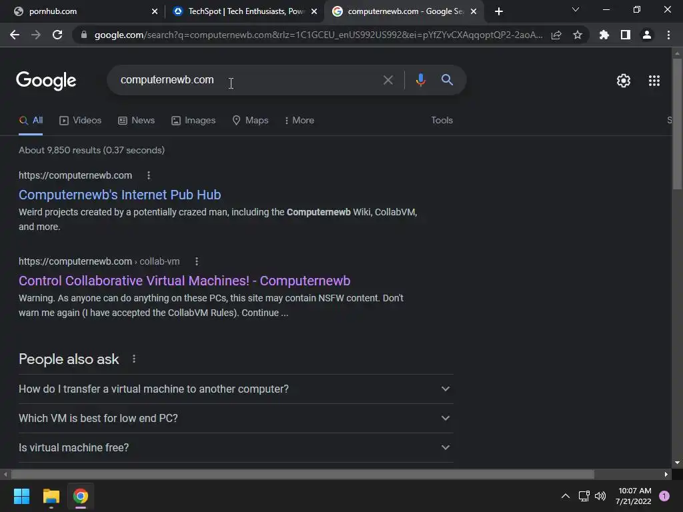This screenshot has width=683, height=512.
Task: Open options for computernewb.com result
Action: coord(149,175)
